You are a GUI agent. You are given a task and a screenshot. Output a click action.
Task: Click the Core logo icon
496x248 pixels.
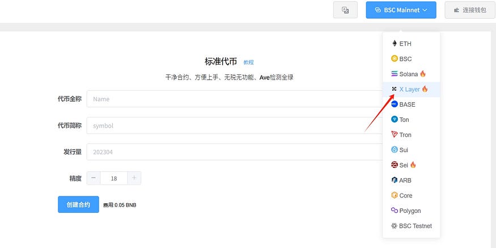coord(394,195)
